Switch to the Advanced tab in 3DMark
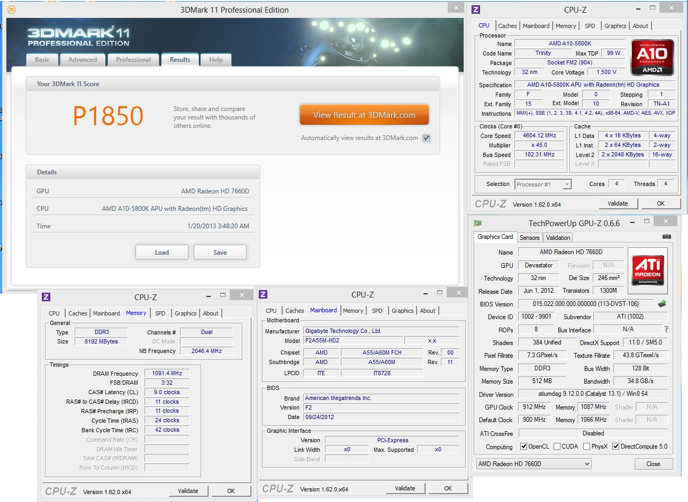 83,60
